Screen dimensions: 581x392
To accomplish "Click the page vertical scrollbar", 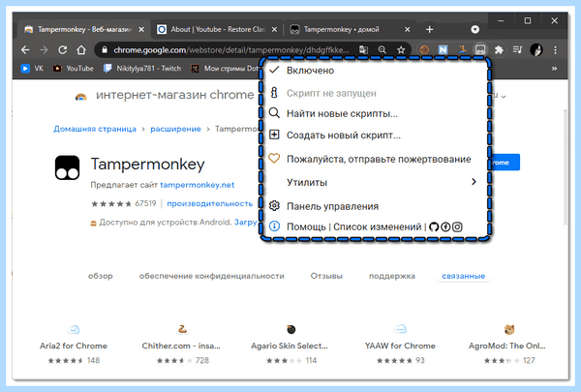I will click(x=565, y=166).
